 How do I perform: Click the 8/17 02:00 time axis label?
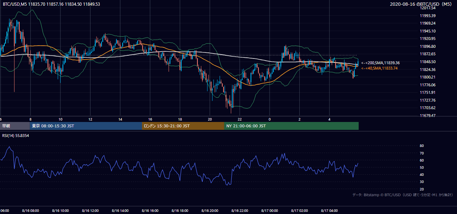[300, 211]
